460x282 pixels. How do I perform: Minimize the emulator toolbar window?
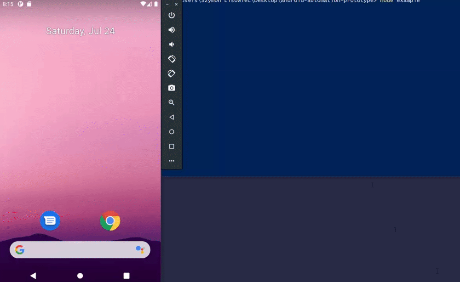[x=167, y=5]
